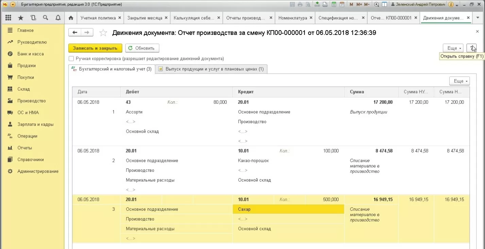
Task: Open the Операции section
Action: click(x=27, y=136)
